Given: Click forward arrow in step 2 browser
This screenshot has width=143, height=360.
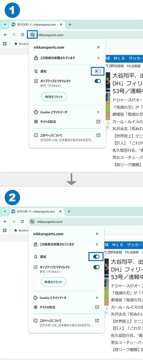Looking at the screenshot, I should pyautogui.click(x=14, y=222).
